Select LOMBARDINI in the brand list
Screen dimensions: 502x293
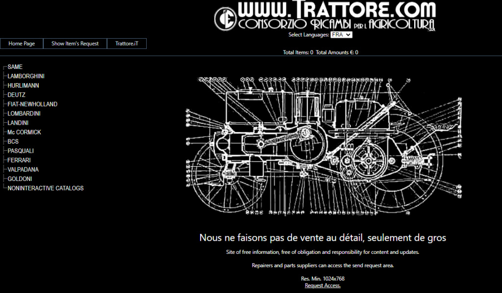click(x=24, y=113)
